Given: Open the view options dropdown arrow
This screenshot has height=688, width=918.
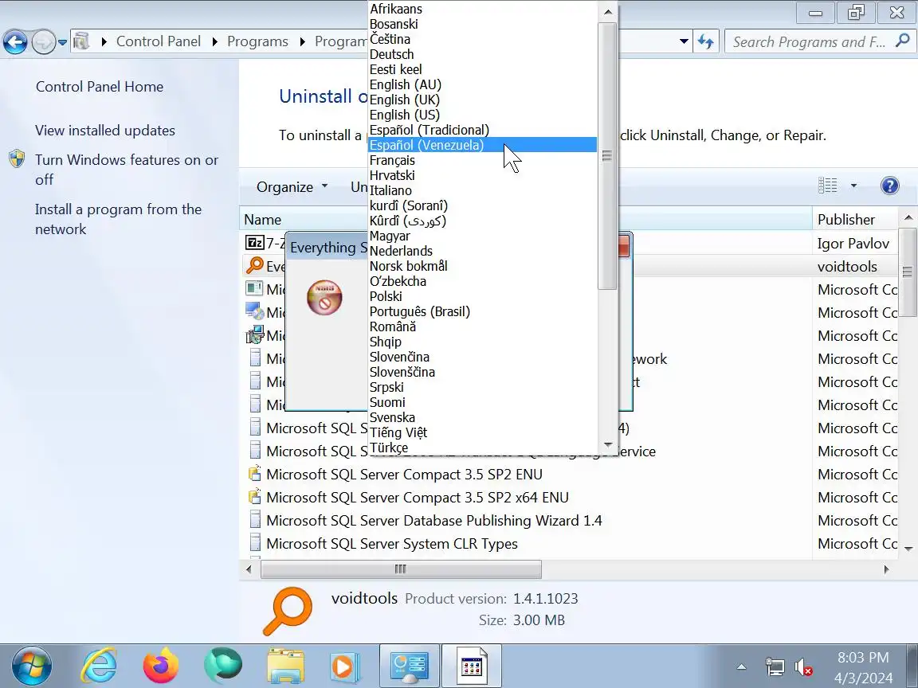Looking at the screenshot, I should (x=853, y=186).
